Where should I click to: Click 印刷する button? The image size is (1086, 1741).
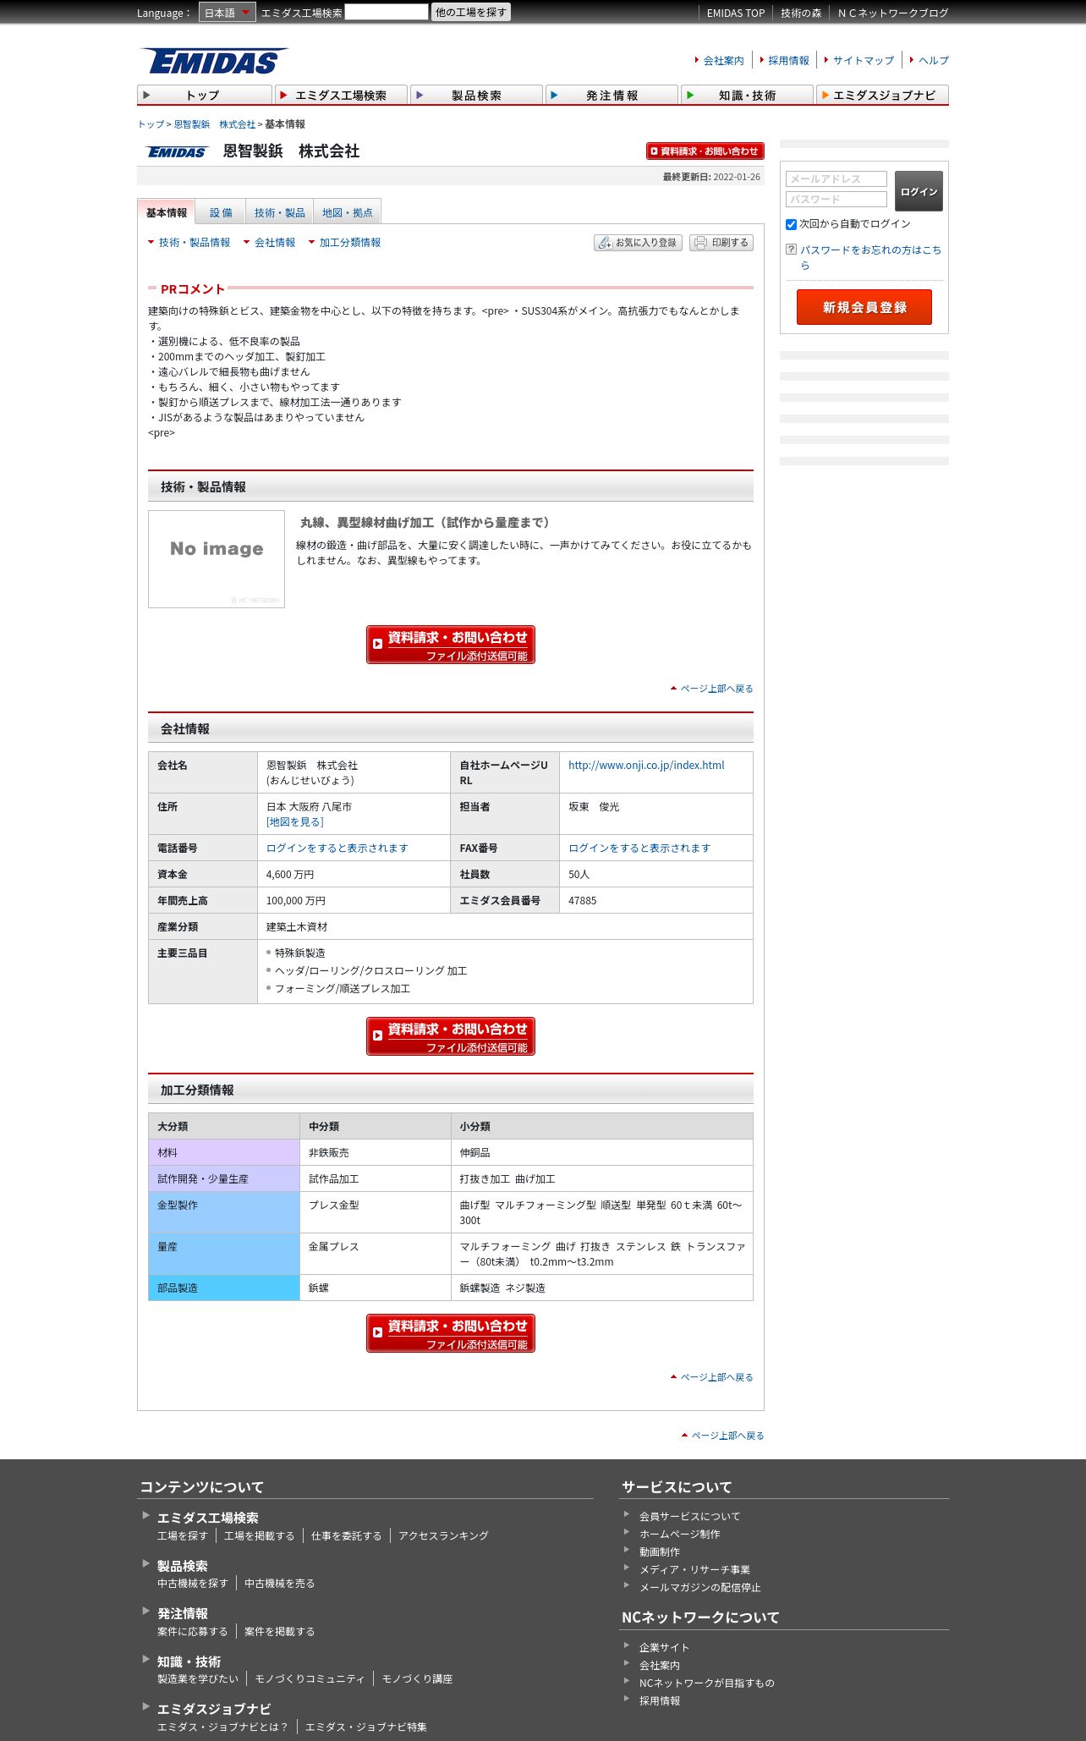pos(721,243)
